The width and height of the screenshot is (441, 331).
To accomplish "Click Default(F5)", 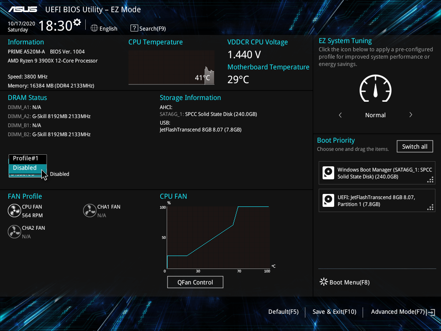I will click(x=283, y=312).
